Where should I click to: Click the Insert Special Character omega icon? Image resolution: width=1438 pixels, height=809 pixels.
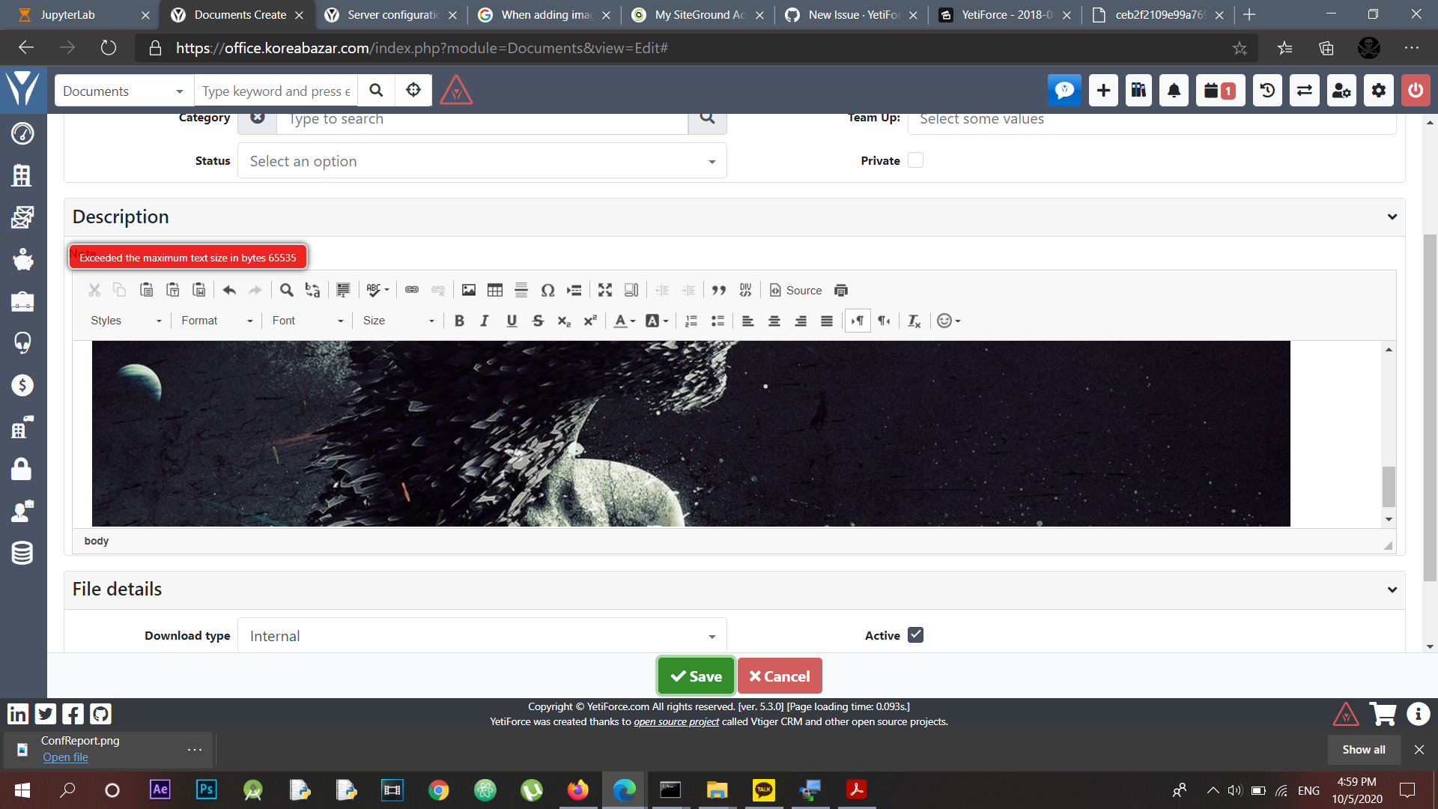click(547, 290)
